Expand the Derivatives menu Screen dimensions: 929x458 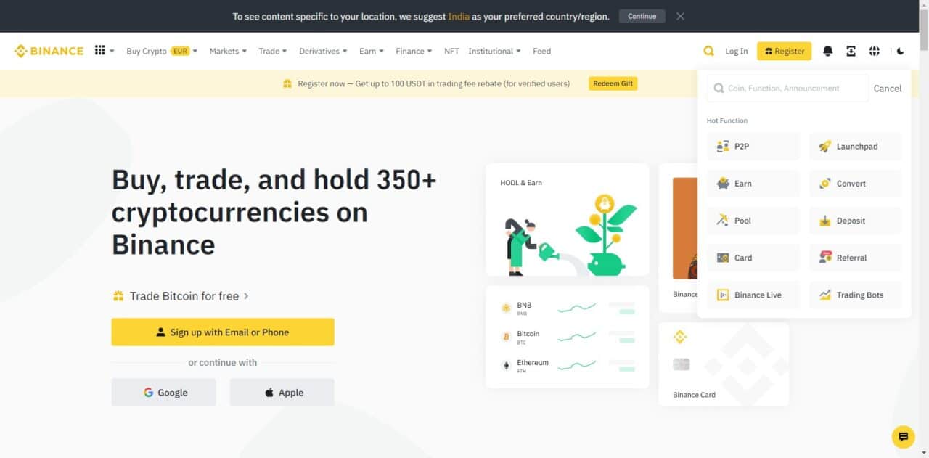[323, 51]
